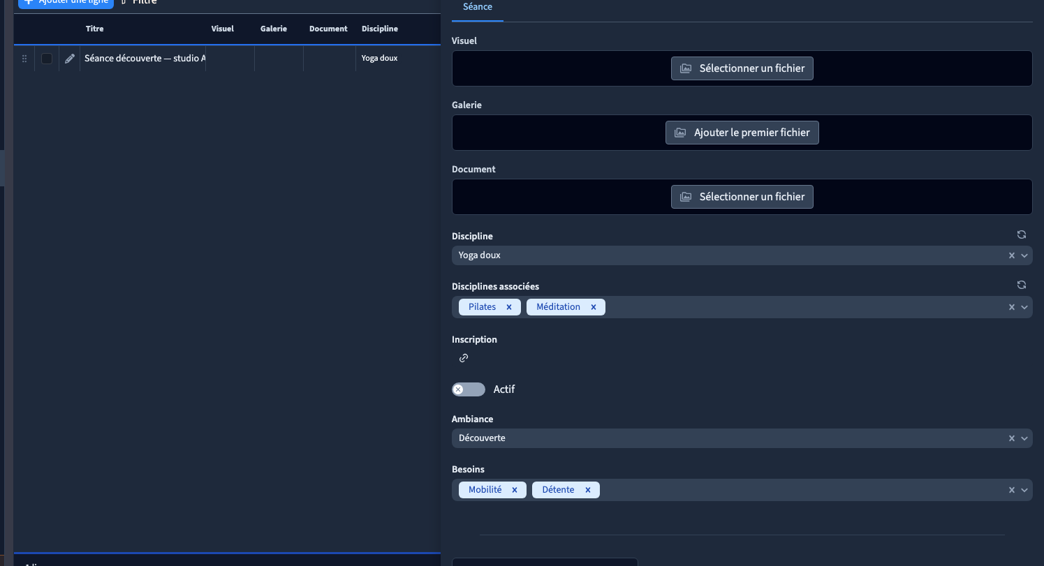Refresh the Discipline field options

1022,234
